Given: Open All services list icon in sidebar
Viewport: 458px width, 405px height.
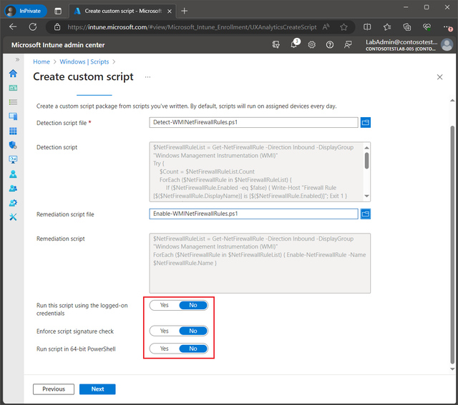Looking at the screenshot, I should point(13,102).
